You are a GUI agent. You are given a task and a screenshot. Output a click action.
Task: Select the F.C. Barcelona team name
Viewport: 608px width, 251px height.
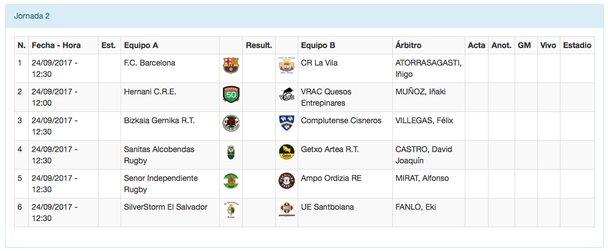click(x=149, y=63)
